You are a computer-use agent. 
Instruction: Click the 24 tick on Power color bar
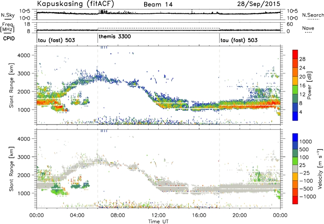click(302, 68)
